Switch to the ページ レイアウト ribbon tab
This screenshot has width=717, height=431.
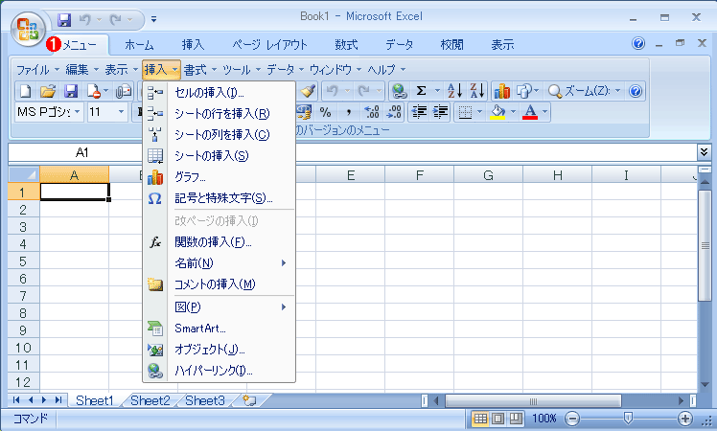pos(269,45)
